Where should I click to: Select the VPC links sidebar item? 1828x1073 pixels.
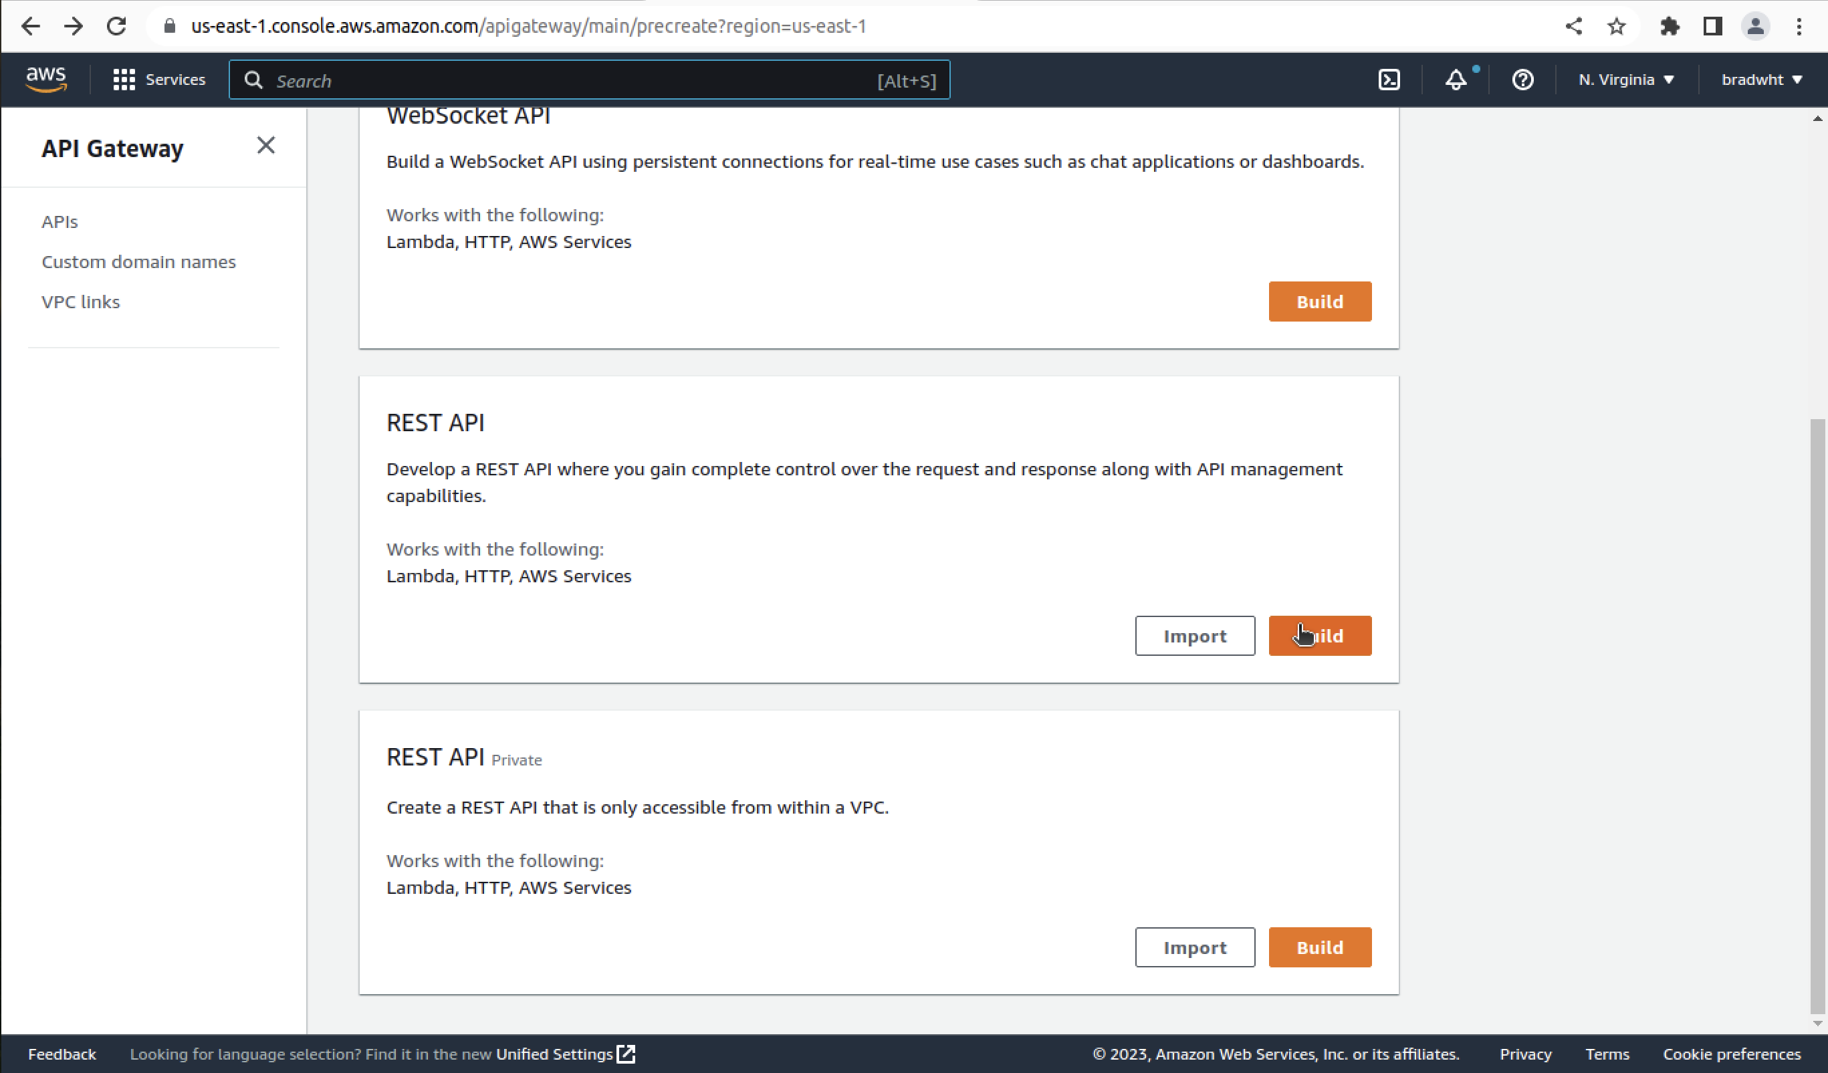tap(79, 302)
